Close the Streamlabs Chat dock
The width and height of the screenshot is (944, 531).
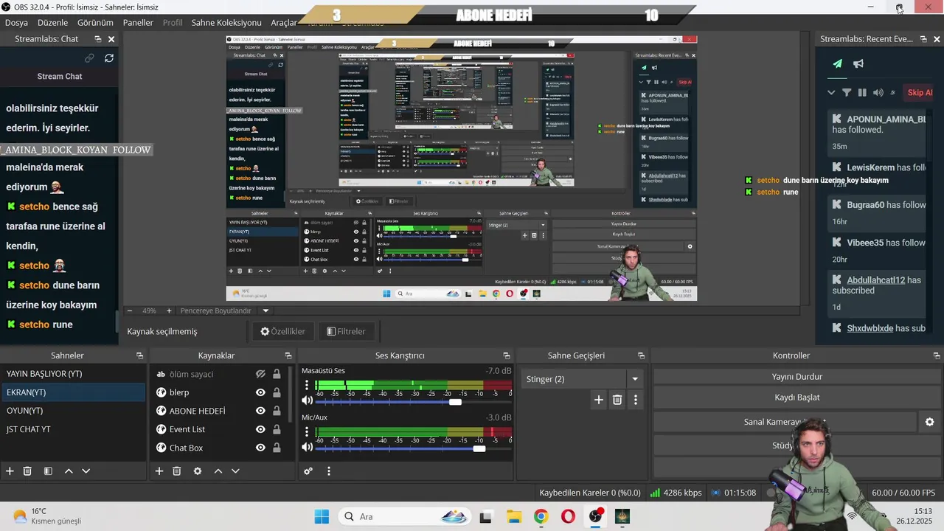pyautogui.click(x=111, y=39)
